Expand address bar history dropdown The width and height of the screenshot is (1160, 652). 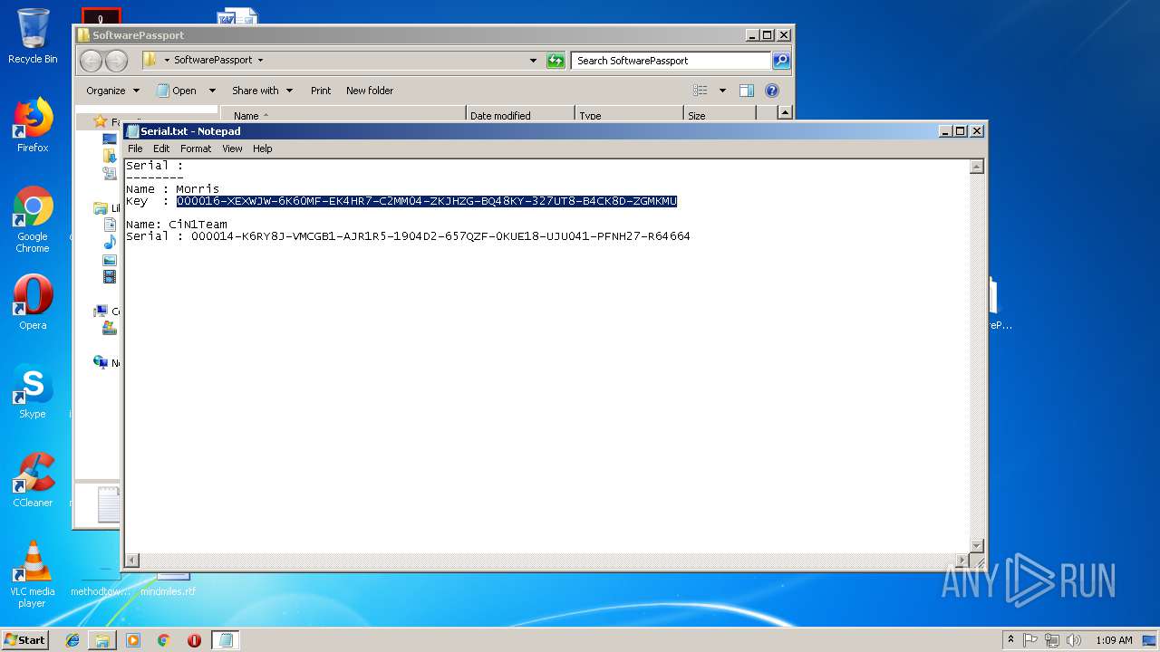point(533,61)
